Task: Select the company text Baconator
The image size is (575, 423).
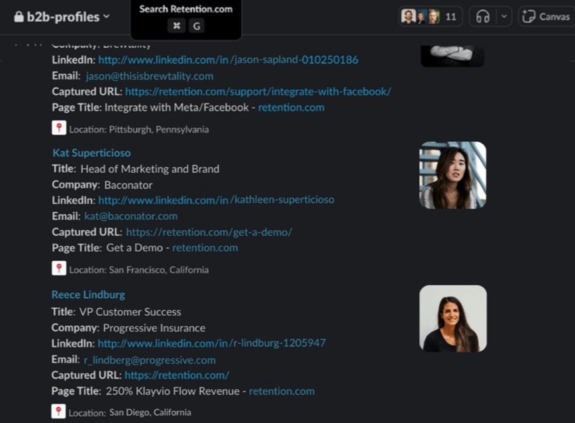Action: pyautogui.click(x=129, y=185)
